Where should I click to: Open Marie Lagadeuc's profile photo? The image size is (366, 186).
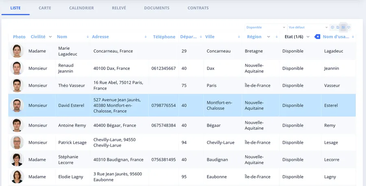[x=17, y=51]
